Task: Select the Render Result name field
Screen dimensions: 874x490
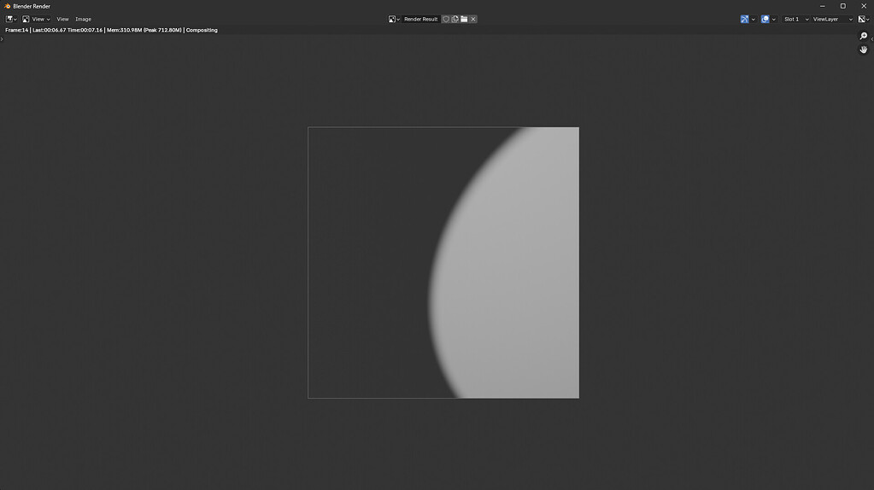Action: pos(421,19)
